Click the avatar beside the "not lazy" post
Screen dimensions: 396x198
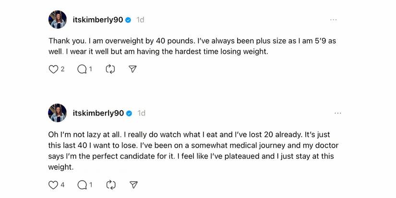57,113
